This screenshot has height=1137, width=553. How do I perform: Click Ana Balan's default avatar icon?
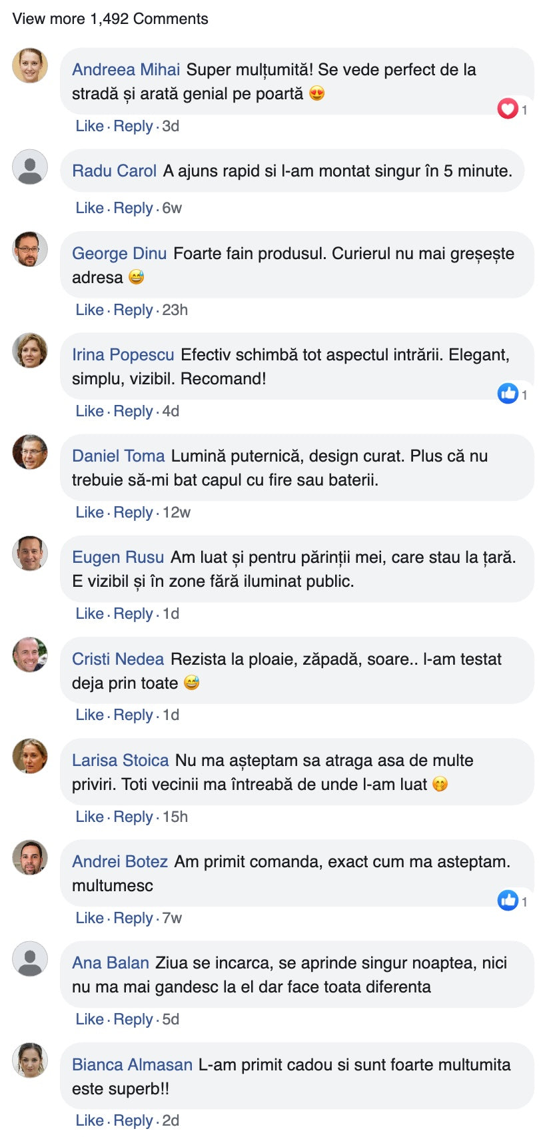[x=30, y=959]
